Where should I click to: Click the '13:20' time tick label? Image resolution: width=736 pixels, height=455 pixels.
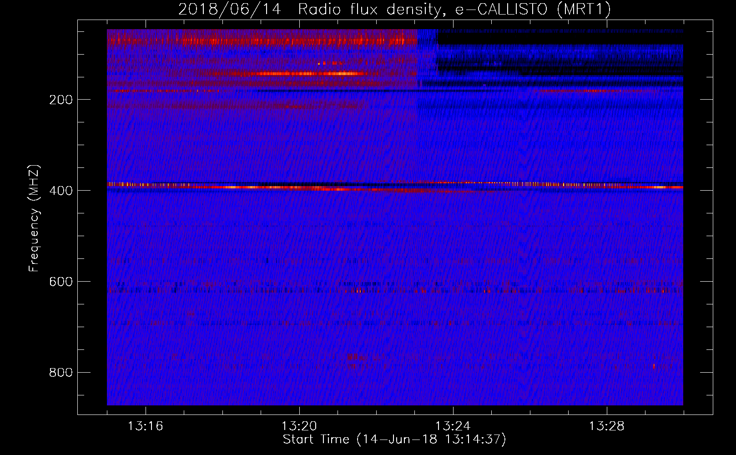[299, 426]
